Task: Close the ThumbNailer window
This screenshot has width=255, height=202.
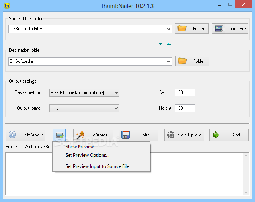Action: (x=243, y=5)
